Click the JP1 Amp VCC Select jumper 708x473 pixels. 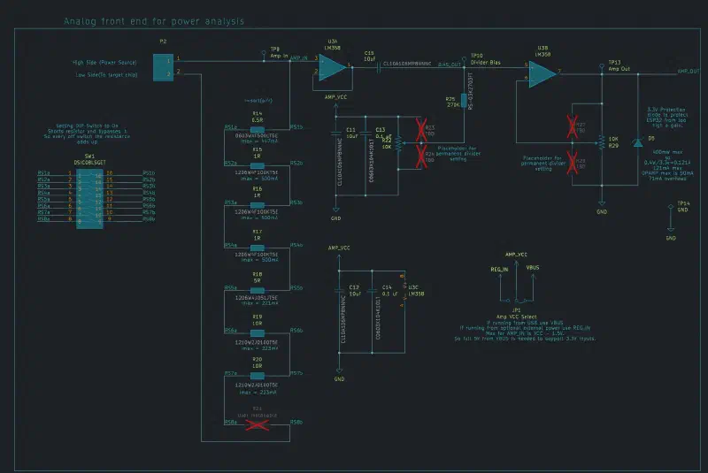click(x=517, y=301)
